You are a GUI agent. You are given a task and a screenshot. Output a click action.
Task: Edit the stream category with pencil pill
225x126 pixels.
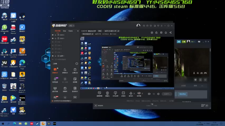pos(88,34)
